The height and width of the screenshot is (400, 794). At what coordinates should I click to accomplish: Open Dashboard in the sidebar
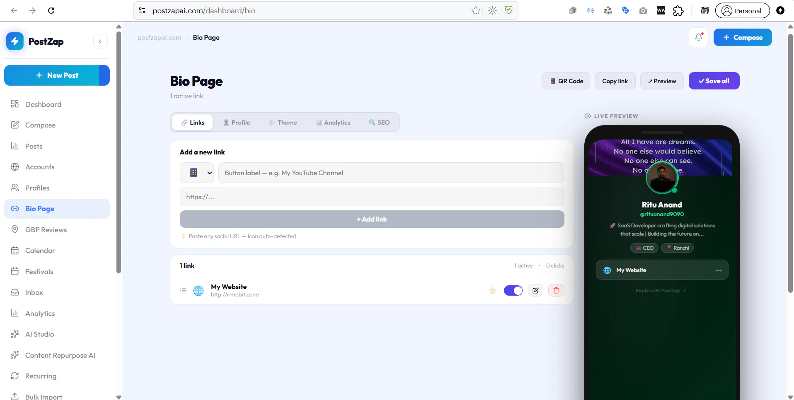click(57, 104)
